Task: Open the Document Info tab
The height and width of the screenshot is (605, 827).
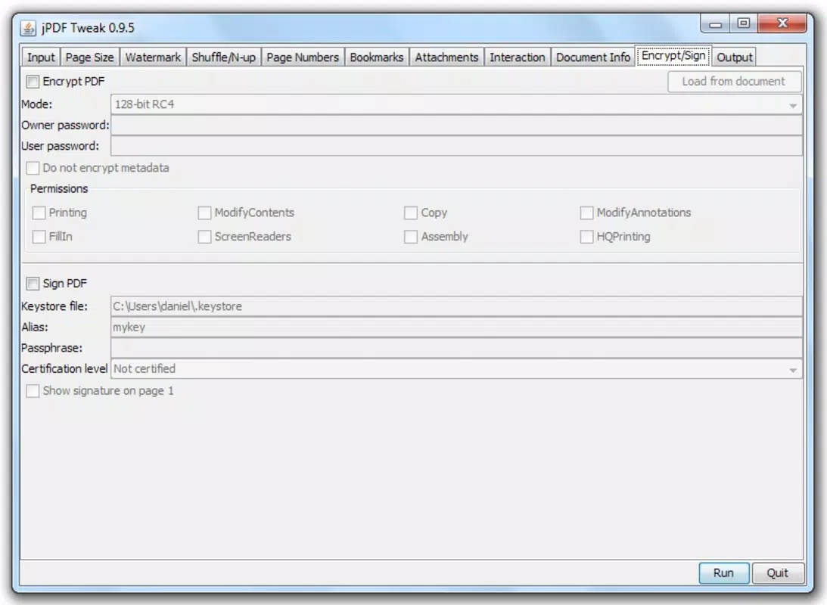Action: click(x=593, y=57)
